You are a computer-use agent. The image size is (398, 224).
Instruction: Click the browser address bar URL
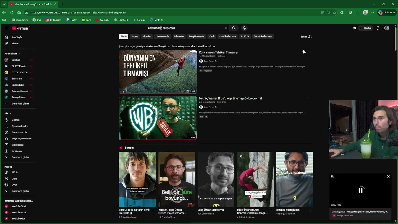(x=78, y=12)
